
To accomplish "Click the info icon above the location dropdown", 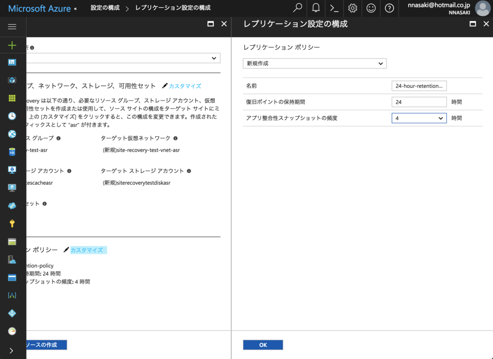I will tap(32, 48).
